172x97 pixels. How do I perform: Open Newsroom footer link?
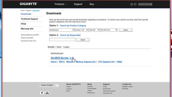pos(91,93)
